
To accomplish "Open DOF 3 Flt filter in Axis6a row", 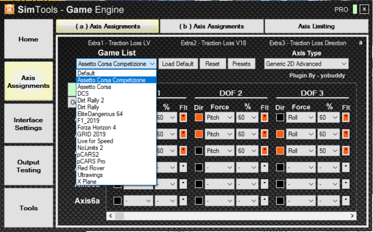I will click(x=345, y=201).
